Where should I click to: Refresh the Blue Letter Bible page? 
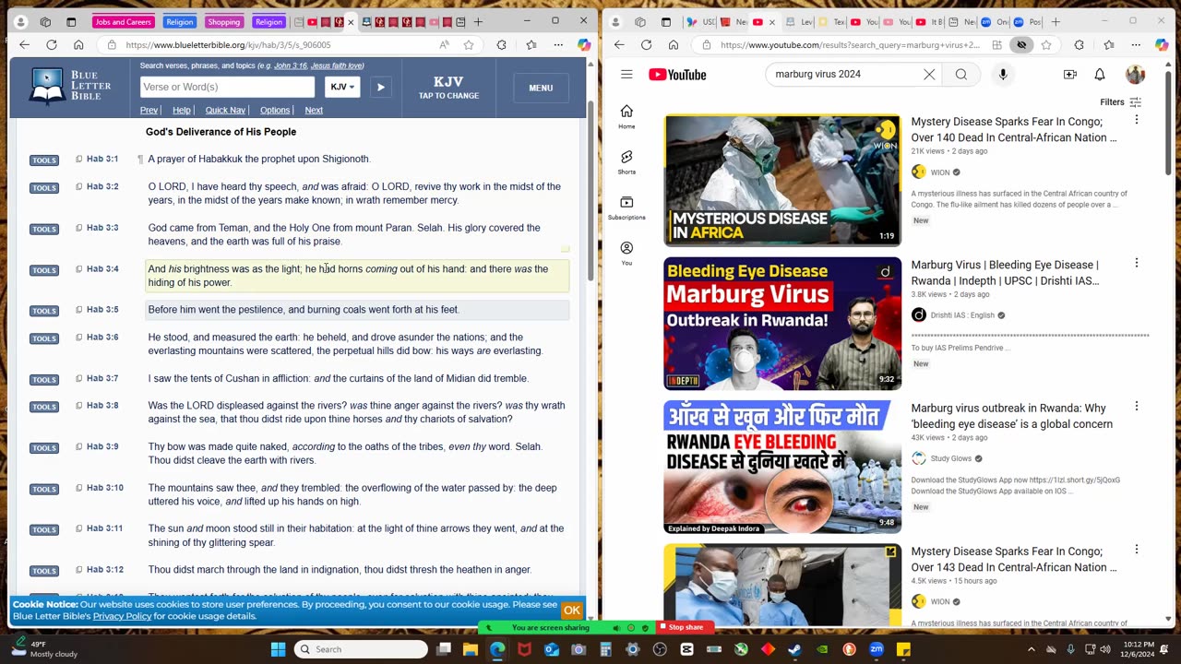click(x=52, y=44)
